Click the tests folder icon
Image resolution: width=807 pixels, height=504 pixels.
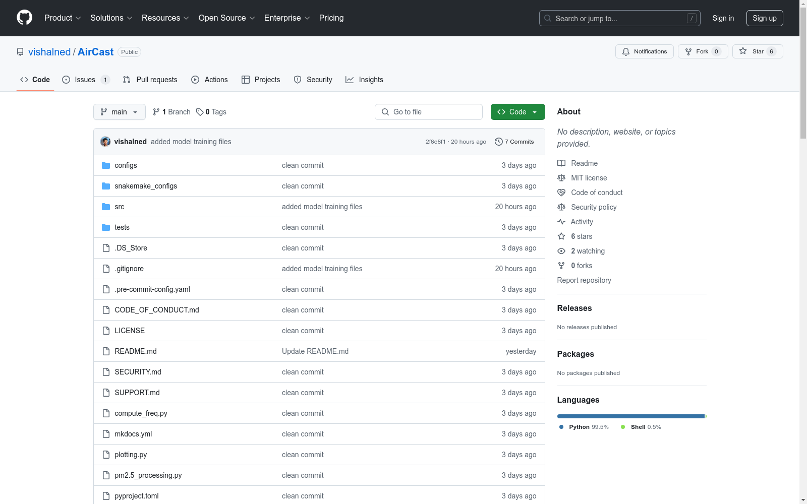click(x=106, y=227)
